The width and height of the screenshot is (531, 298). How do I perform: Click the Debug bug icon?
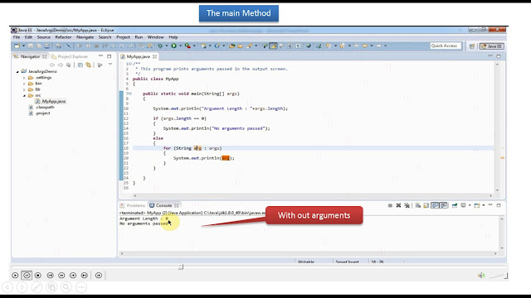coord(160,46)
